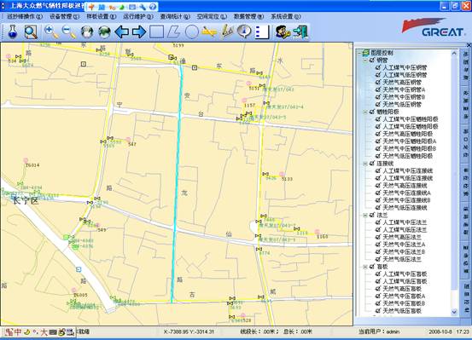This screenshot has height=340, width=472.
Task: Choose the circle selection tool
Action: [192, 32]
